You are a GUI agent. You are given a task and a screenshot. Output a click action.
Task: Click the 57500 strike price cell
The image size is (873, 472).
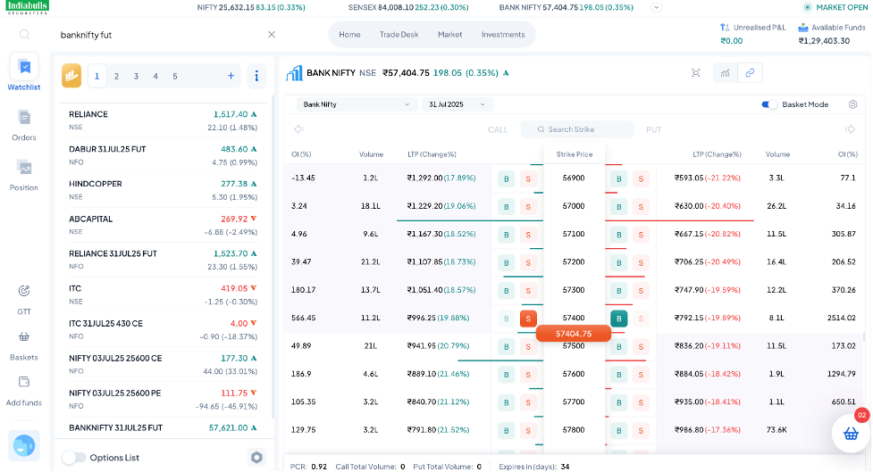pyautogui.click(x=574, y=346)
